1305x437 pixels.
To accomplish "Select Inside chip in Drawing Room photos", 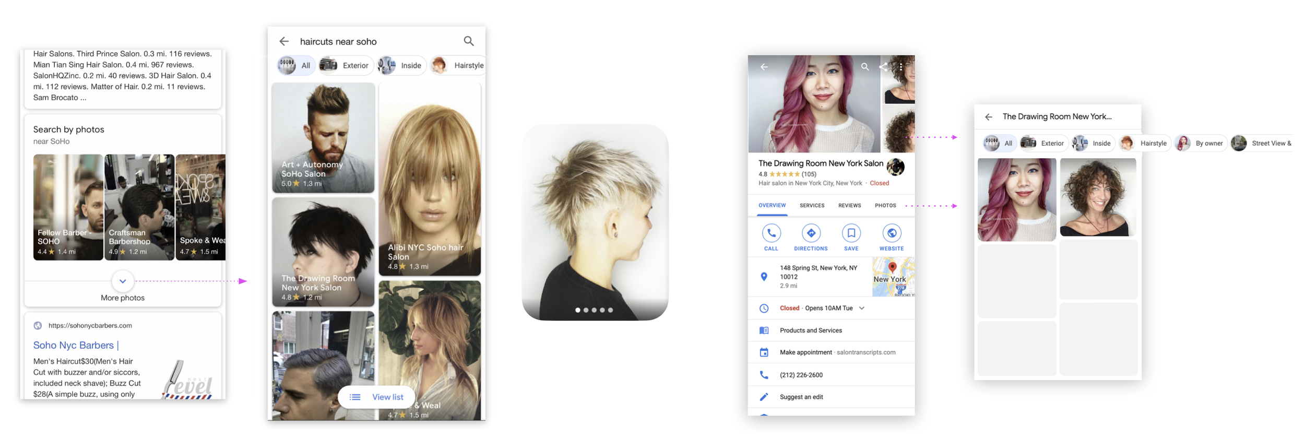I will (x=1093, y=143).
